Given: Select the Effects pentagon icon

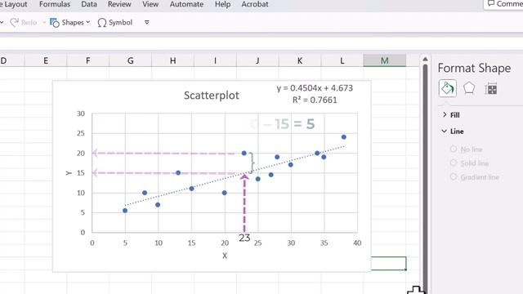Looking at the screenshot, I should click(x=469, y=88).
